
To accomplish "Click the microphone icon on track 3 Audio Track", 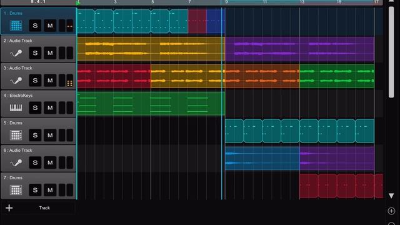I will (16, 81).
